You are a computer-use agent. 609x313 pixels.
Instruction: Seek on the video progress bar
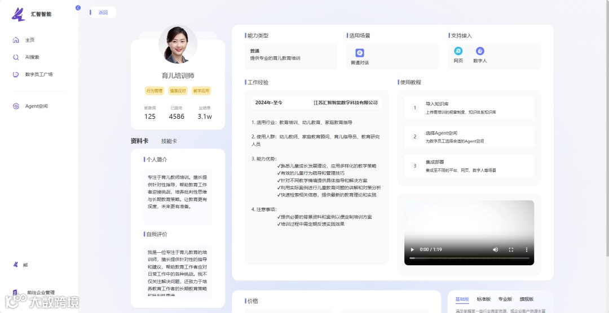tap(469, 258)
